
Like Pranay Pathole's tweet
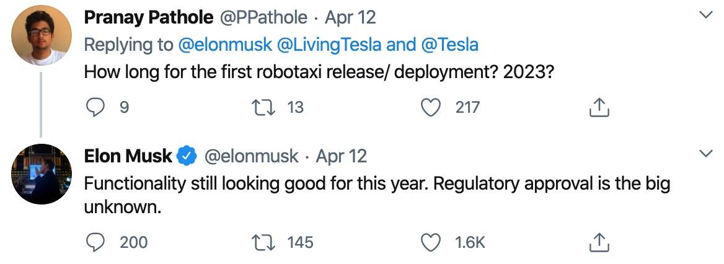point(430,108)
